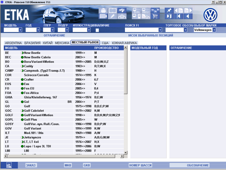Expand the ГОД dropdown
The width and height of the screenshot is (226, 170).
click(38, 30)
